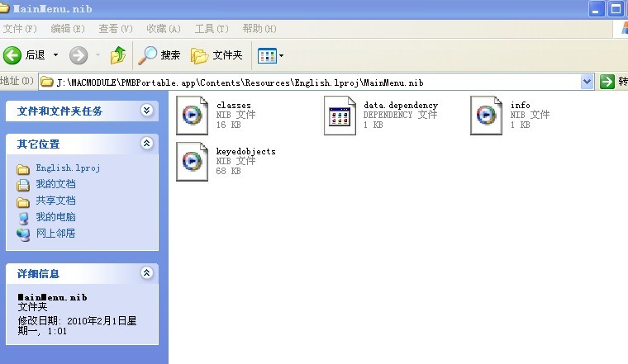Click the classes file name label
Image resolution: width=628 pixels, height=364 pixels.
[x=234, y=105]
